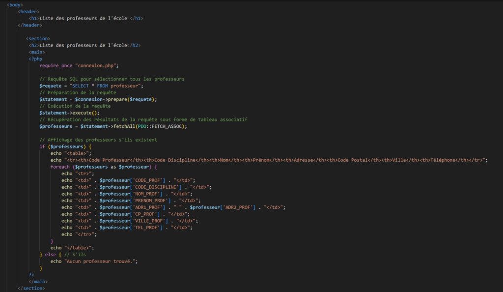Click the foreach keyword
Viewport: 503px width, 292px height.
tap(60, 167)
